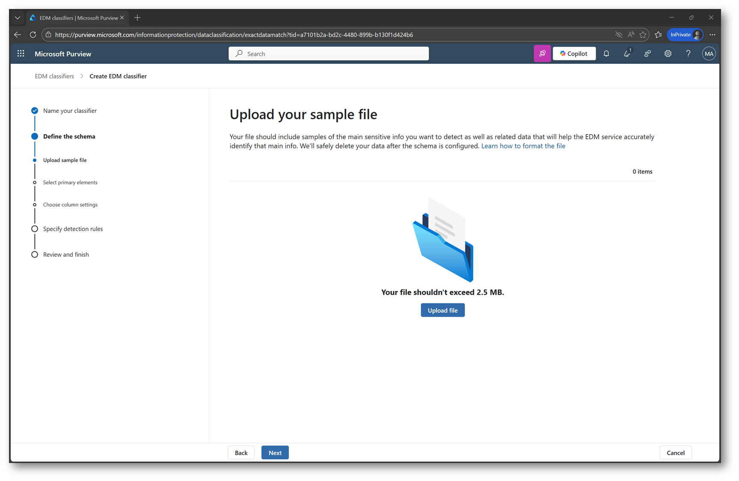Close the EDM classifiers browser tab
The height and width of the screenshot is (481, 739).
122,18
